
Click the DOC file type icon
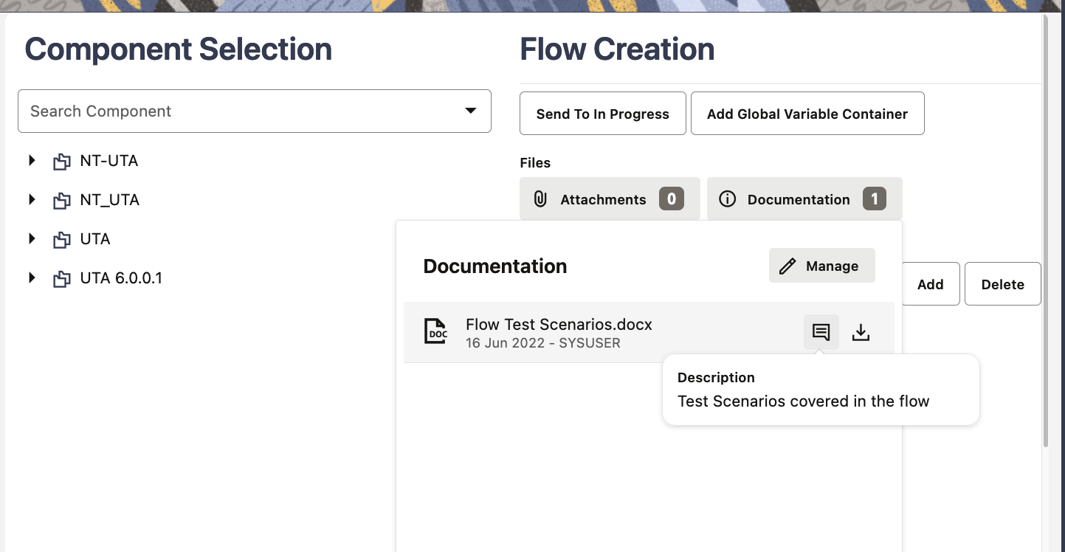click(435, 331)
